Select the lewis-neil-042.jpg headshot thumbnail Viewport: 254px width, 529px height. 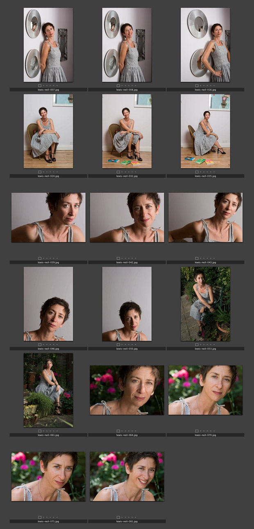click(127, 217)
